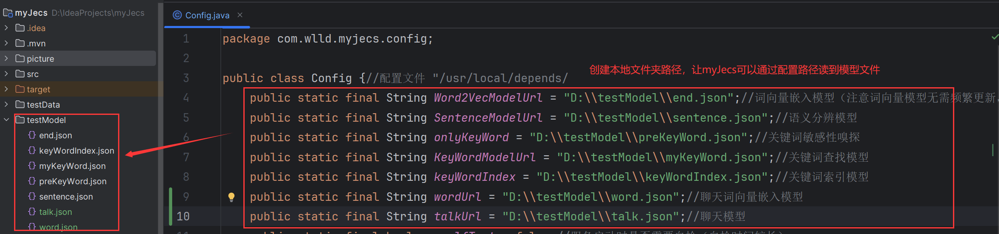
Task: Select preKeyWord.json in project tree
Action: click(x=72, y=181)
